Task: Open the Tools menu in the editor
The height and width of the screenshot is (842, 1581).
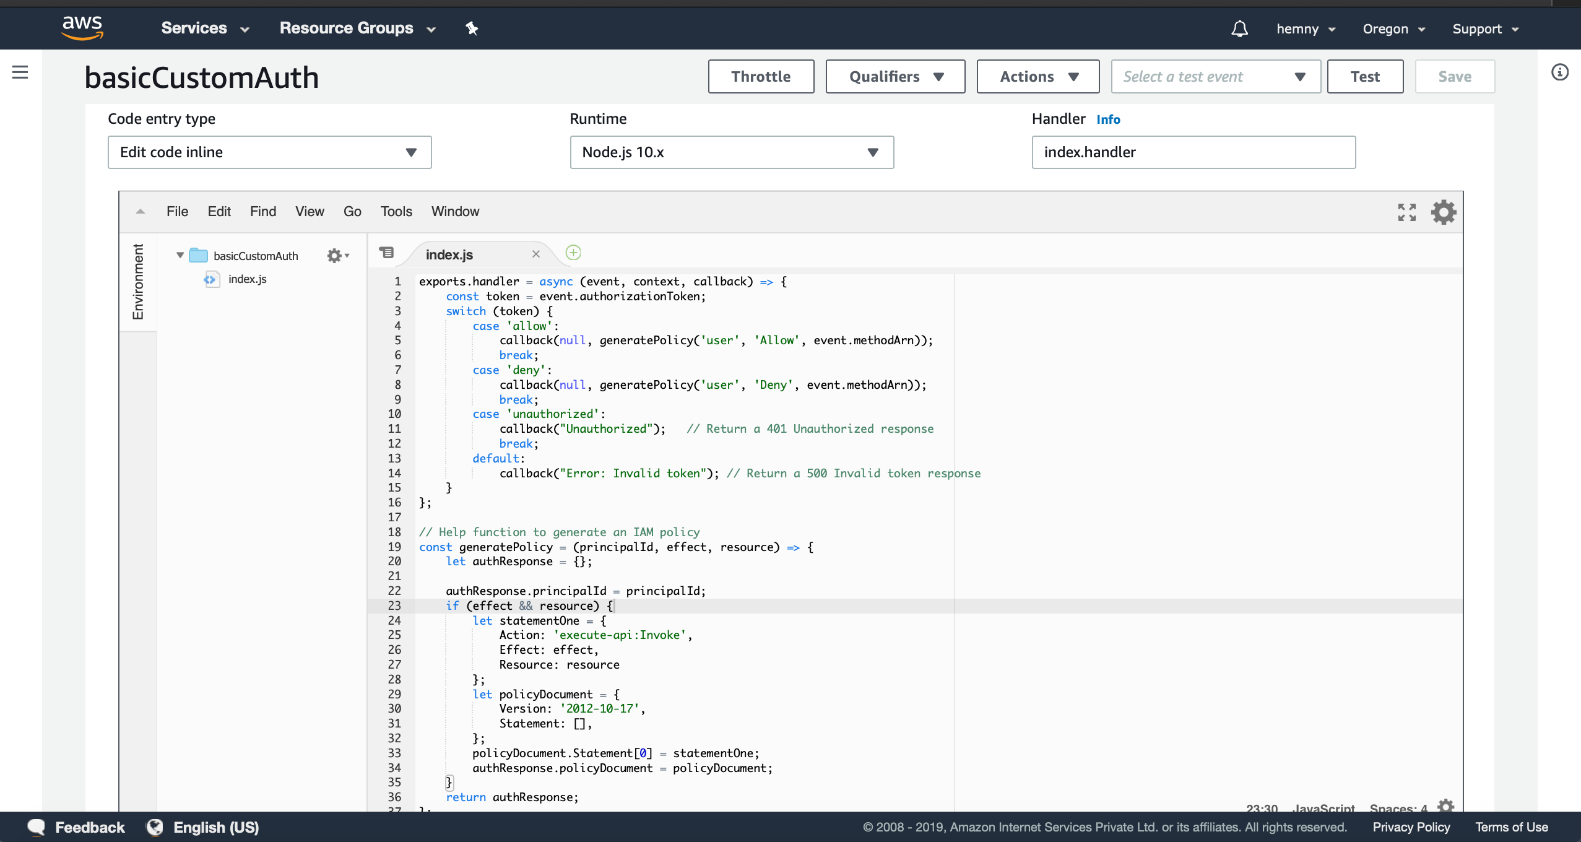Action: click(x=396, y=211)
